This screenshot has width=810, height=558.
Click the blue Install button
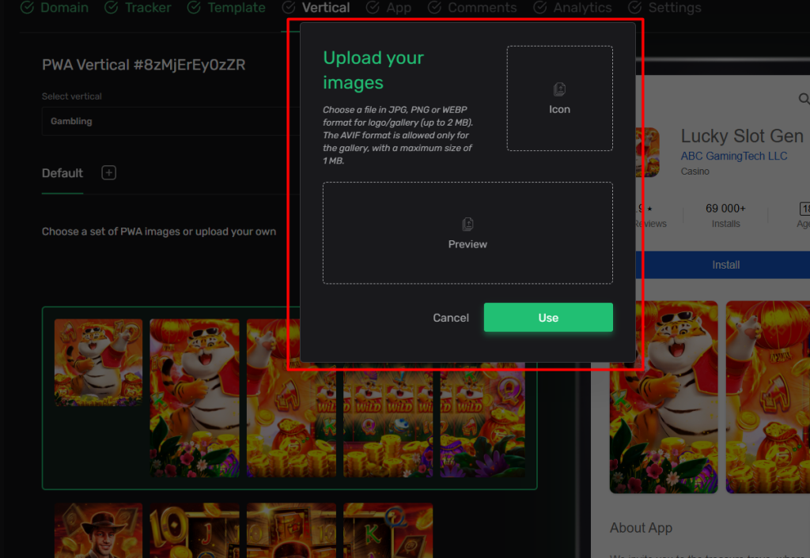click(725, 265)
